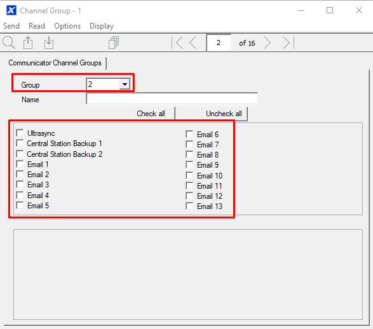Enable the Ultrasync checkbox

point(20,133)
